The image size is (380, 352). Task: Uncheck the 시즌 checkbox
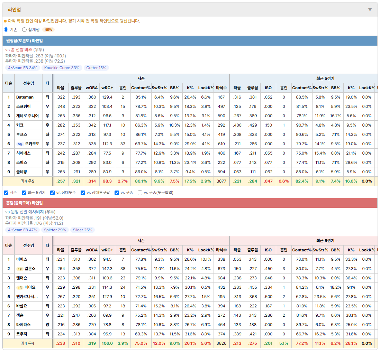point(6,193)
